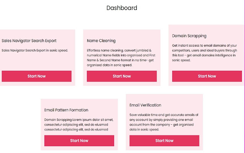Hit Start Now for Email Verification
This screenshot has height=153, width=245.
164,141
